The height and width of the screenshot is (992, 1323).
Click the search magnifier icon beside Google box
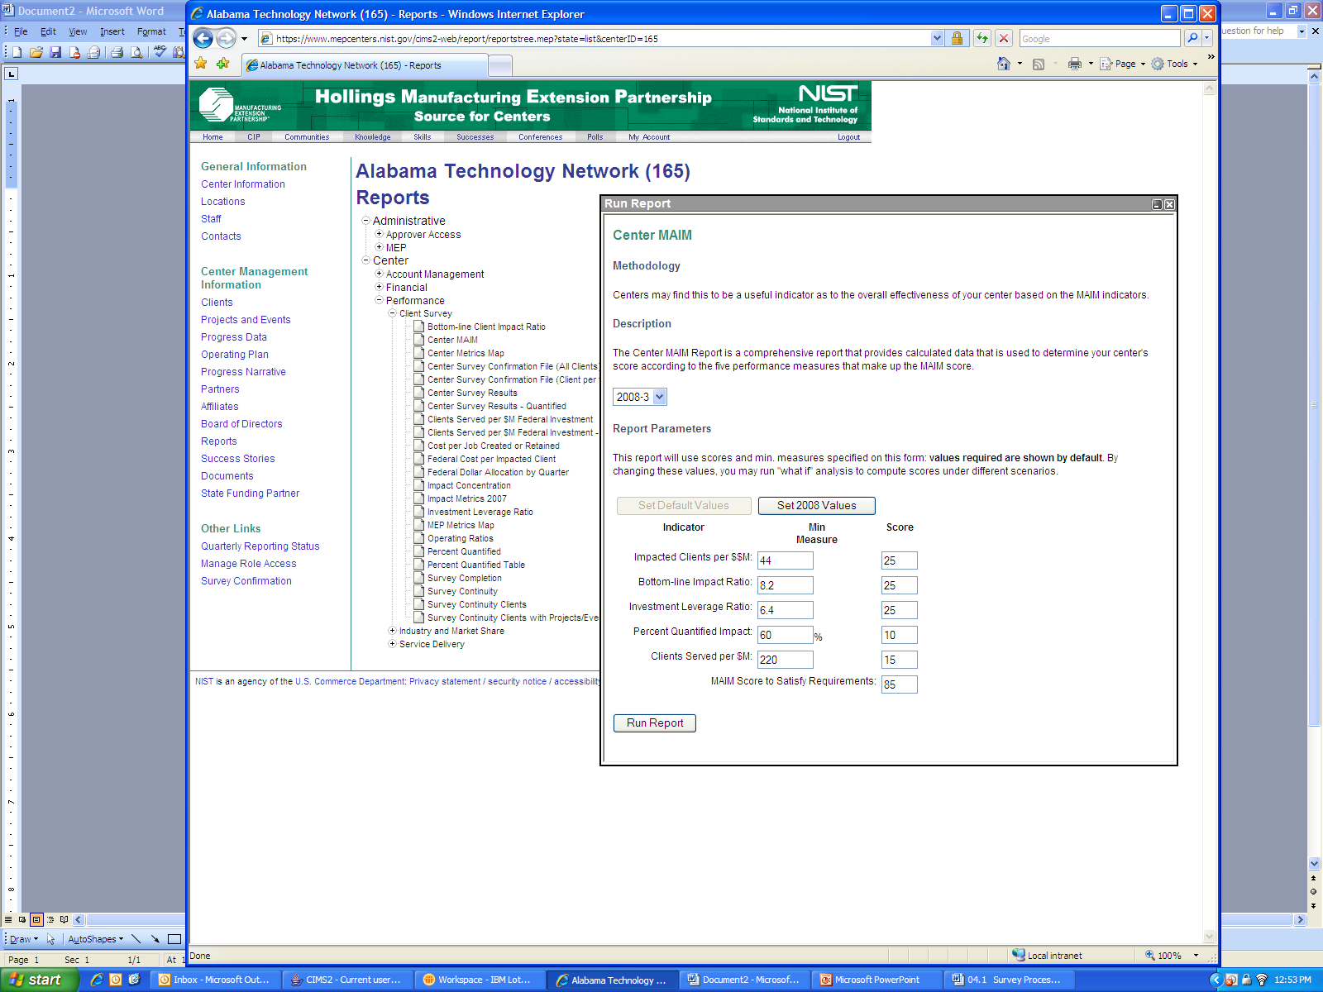pyautogui.click(x=1192, y=38)
